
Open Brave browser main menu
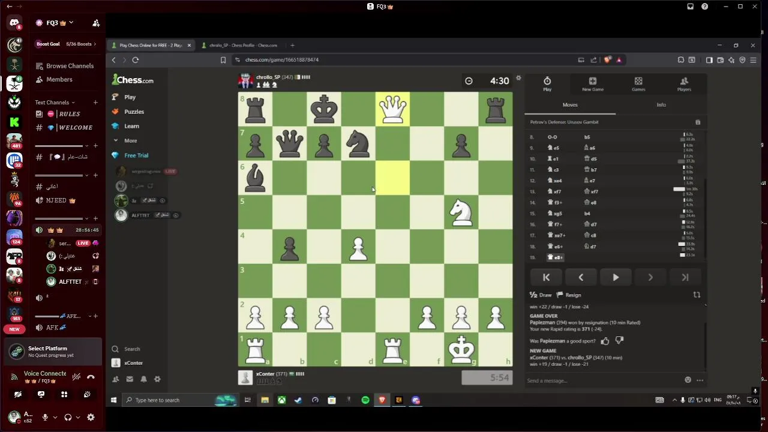coord(753,60)
